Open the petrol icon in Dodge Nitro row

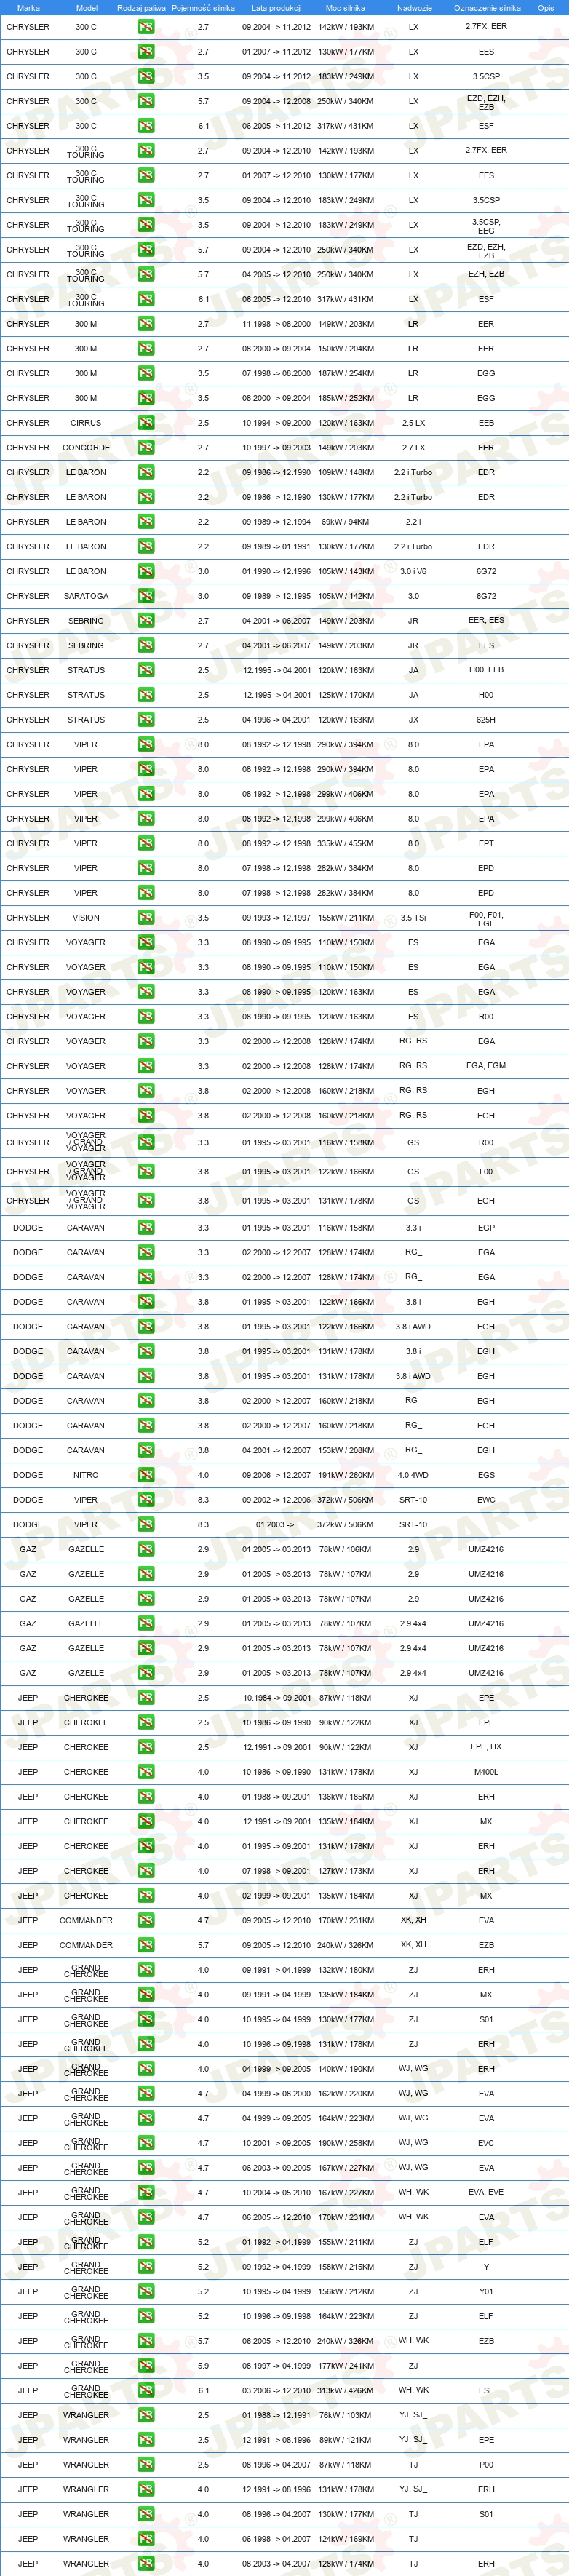click(146, 1475)
